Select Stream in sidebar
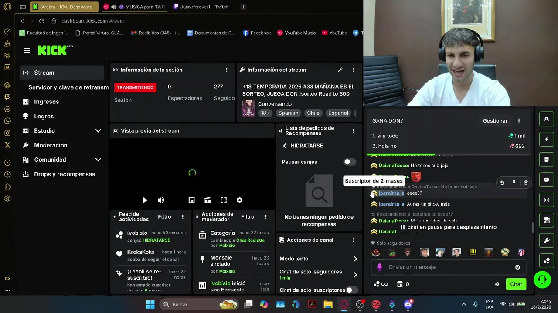The image size is (558, 313). [x=62, y=73]
